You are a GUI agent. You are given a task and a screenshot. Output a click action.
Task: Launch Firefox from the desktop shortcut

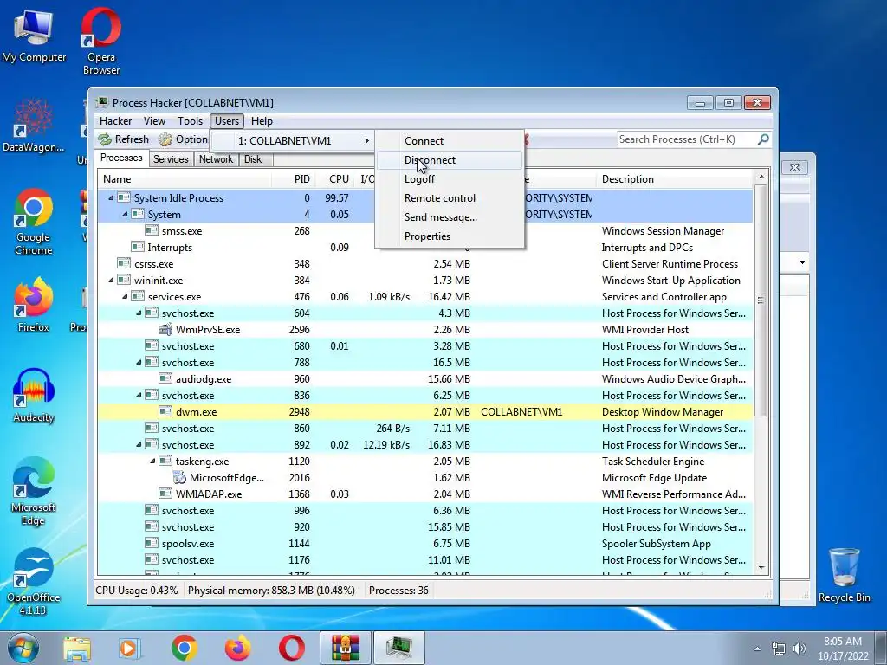[33, 304]
